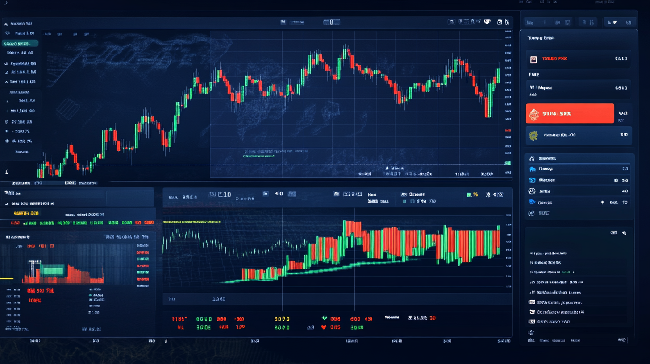Open the Trade History header menu on the right
This screenshot has width=650, height=364.
pos(541,37)
